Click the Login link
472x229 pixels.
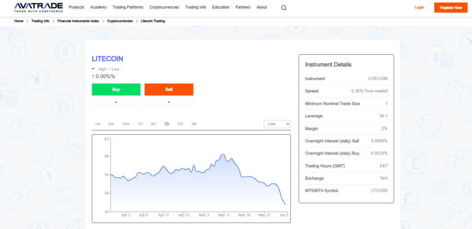coord(419,7)
